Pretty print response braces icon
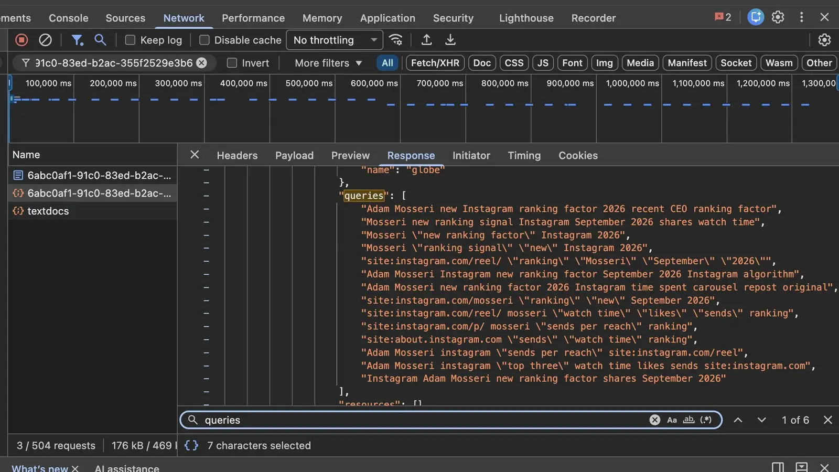The height and width of the screenshot is (472, 839). coord(191,445)
